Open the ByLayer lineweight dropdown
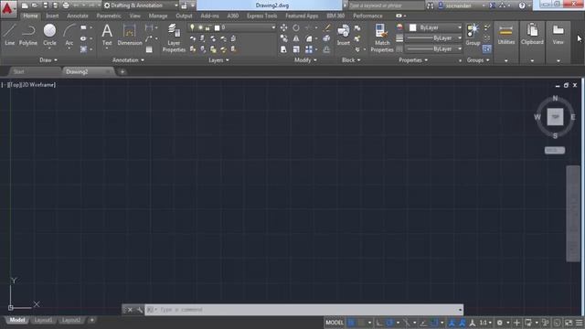Screen dimensions: 585x329 [434, 38]
